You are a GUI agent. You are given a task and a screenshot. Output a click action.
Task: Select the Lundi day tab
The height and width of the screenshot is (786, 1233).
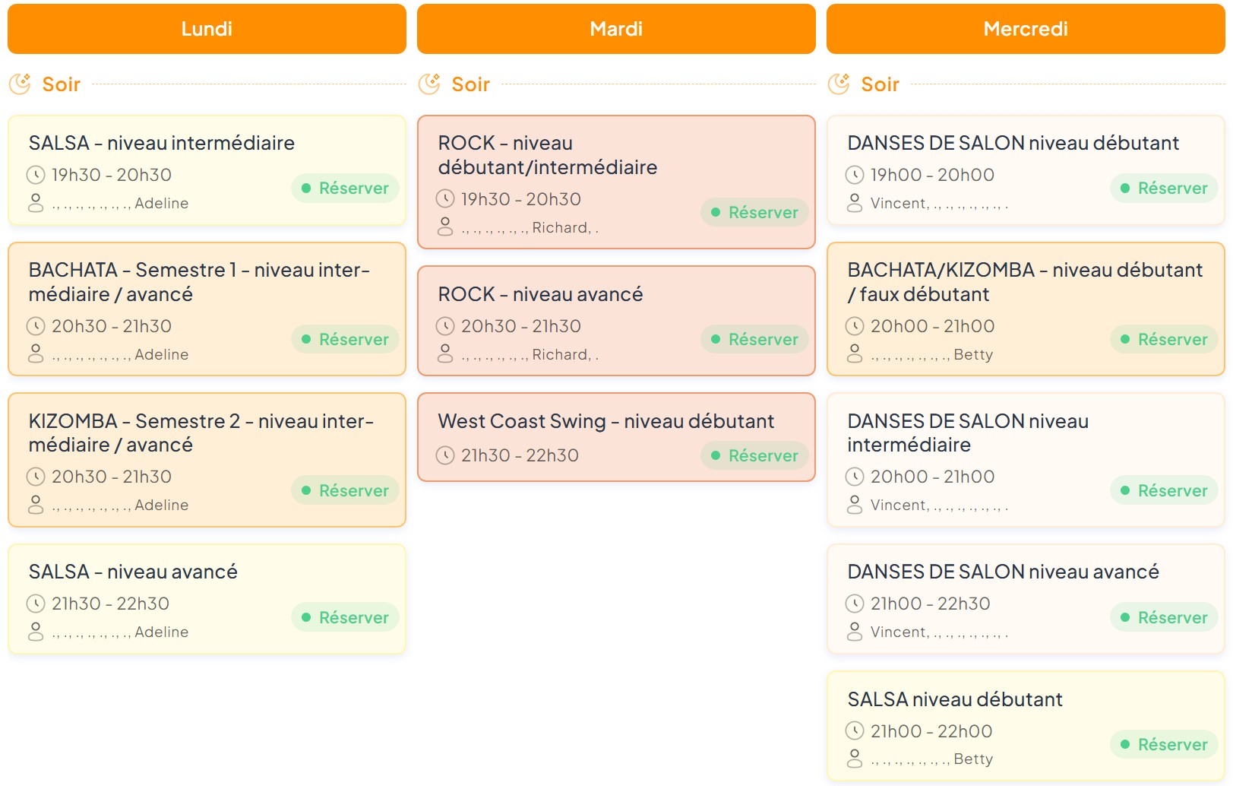point(207,29)
